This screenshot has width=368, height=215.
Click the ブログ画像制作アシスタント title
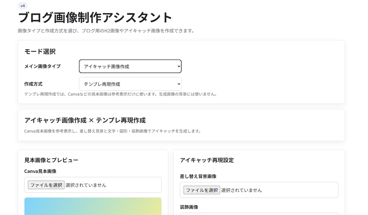(x=95, y=17)
